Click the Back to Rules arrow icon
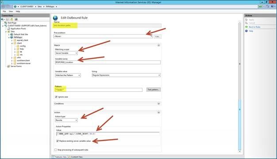Viewport: 277px width, 159px height. 246,27
